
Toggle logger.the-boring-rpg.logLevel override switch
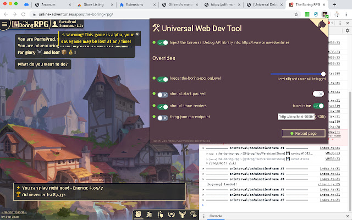(x=163, y=79)
